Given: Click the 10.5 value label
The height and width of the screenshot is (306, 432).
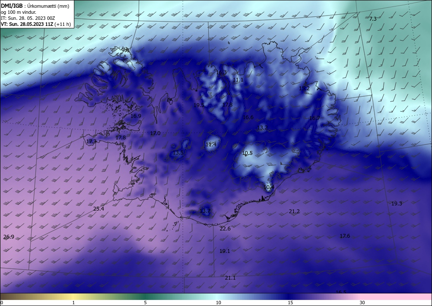Looking at the screenshot, I should [247, 153].
